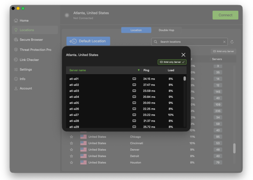Click the 20.00 ms ping value
The width and height of the screenshot is (253, 180).
click(149, 103)
